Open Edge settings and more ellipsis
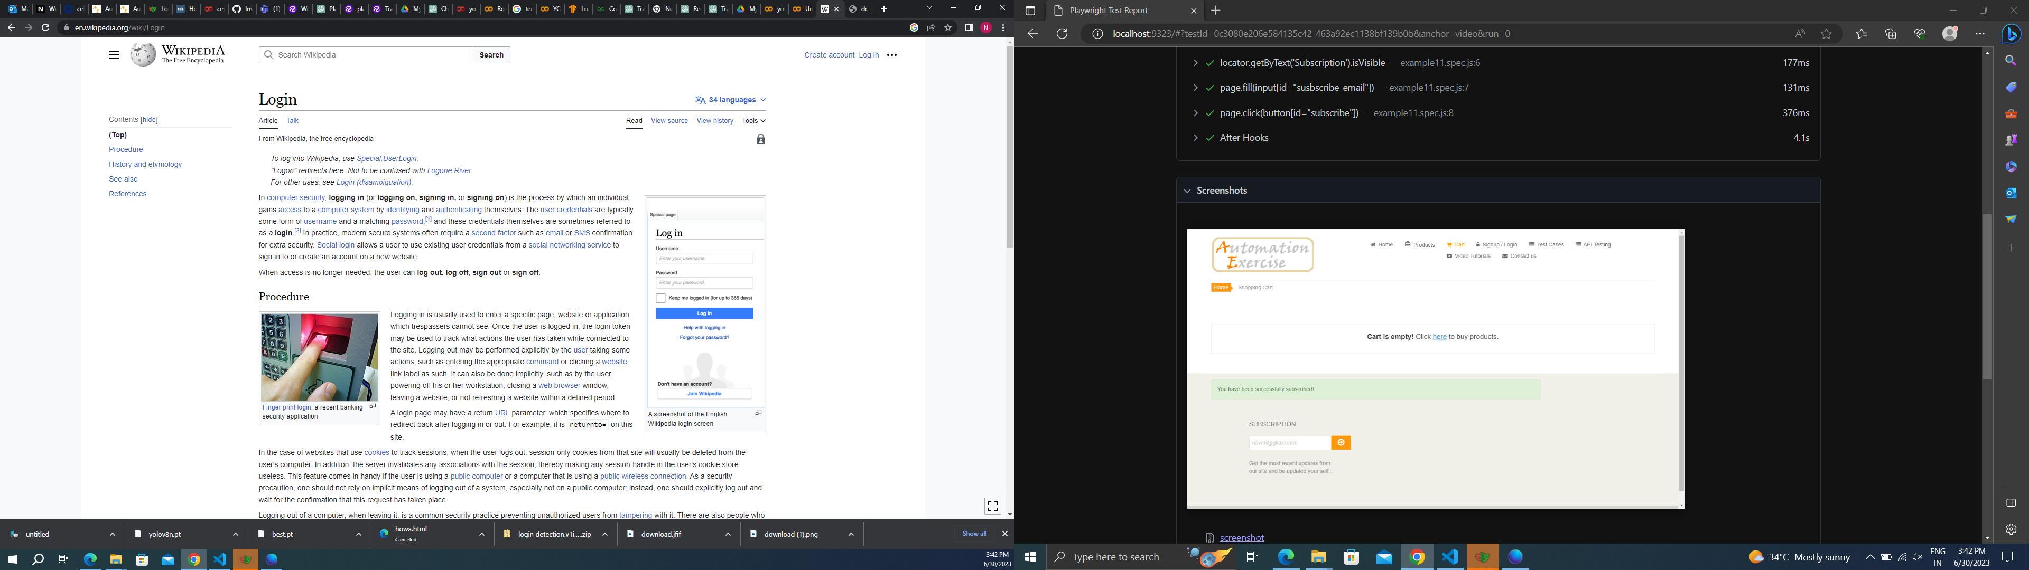This screenshot has width=2029, height=570. pos(1979,34)
